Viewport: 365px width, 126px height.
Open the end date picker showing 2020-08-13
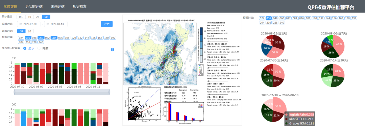56,24
